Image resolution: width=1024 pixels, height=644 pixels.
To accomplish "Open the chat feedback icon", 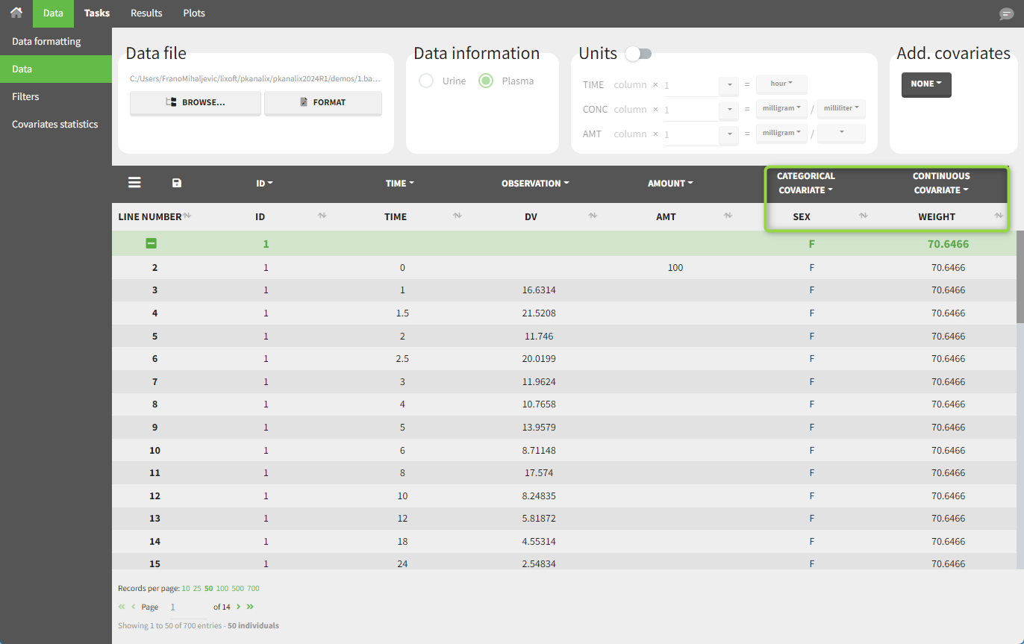I will click(1006, 14).
